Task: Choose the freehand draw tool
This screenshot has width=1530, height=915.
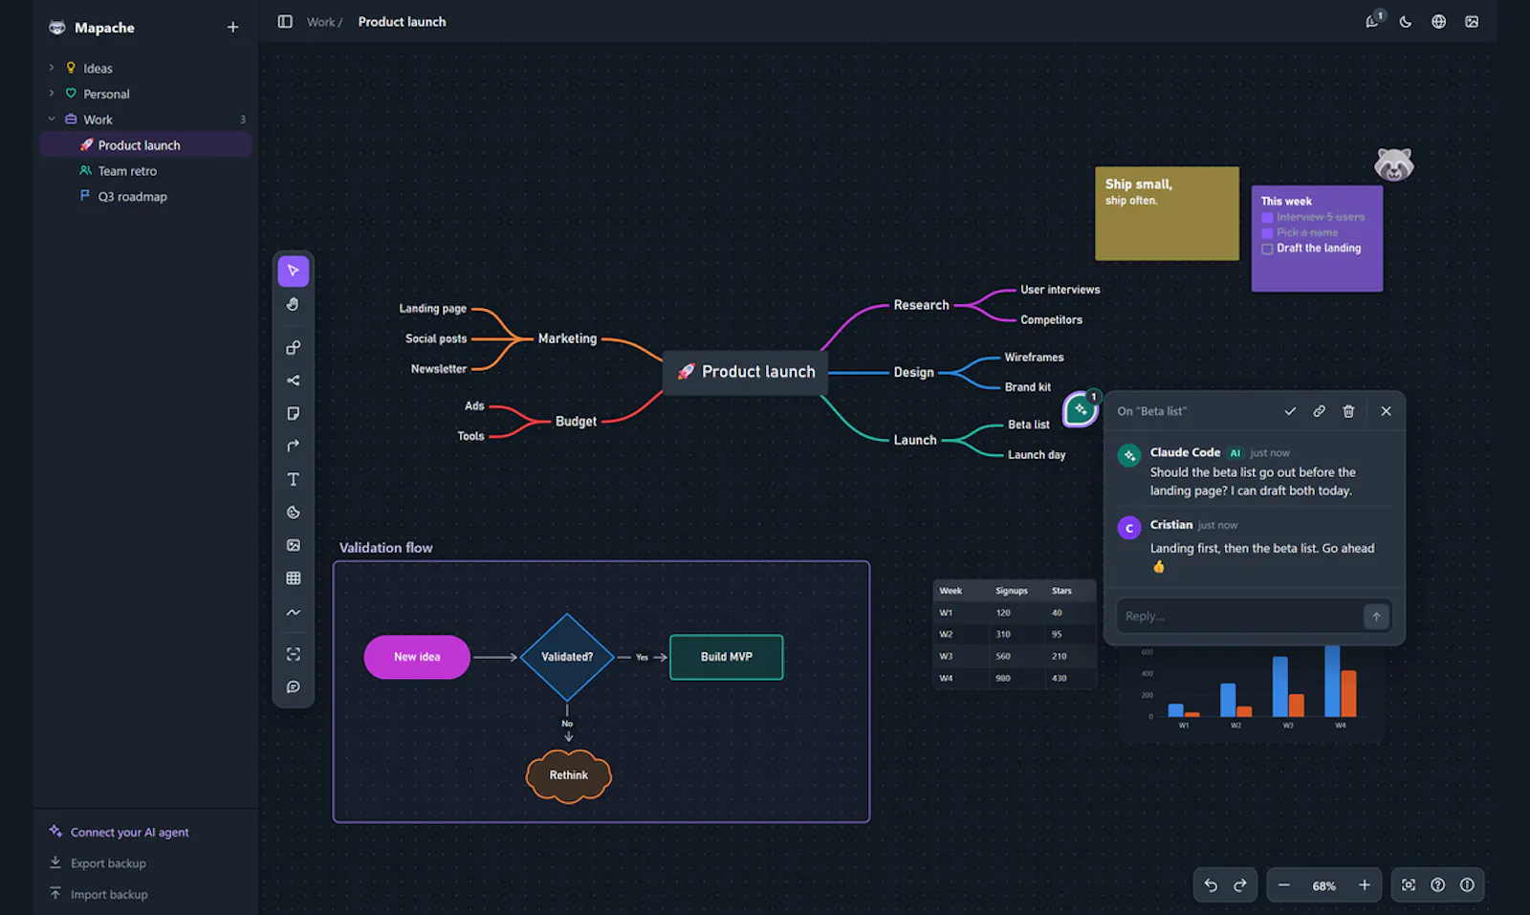Action: tap(294, 612)
